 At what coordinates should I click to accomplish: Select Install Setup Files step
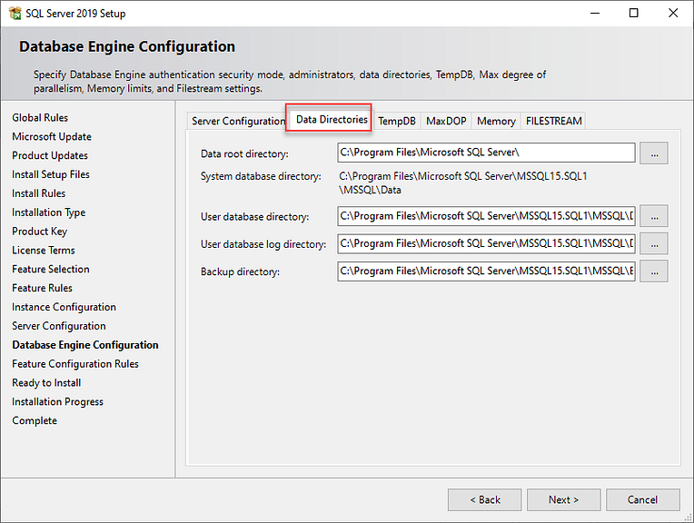tap(51, 174)
